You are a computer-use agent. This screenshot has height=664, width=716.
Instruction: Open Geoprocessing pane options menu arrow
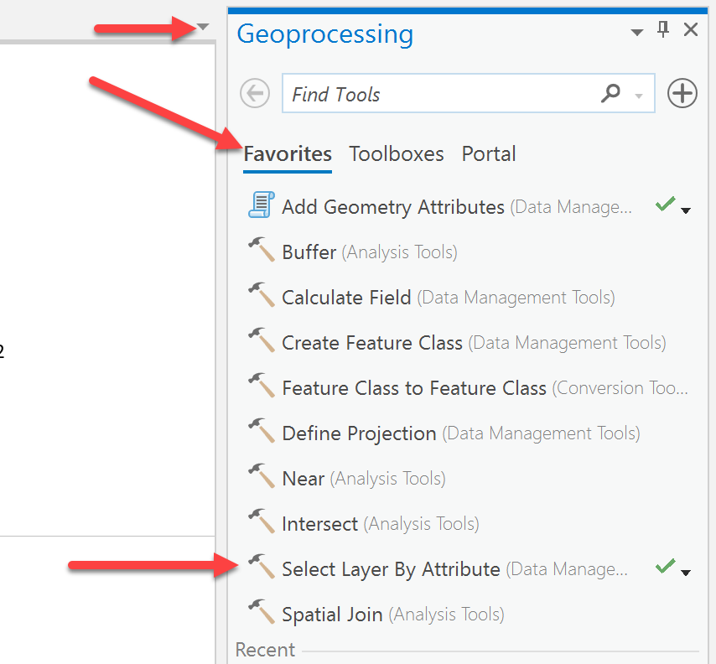(636, 32)
